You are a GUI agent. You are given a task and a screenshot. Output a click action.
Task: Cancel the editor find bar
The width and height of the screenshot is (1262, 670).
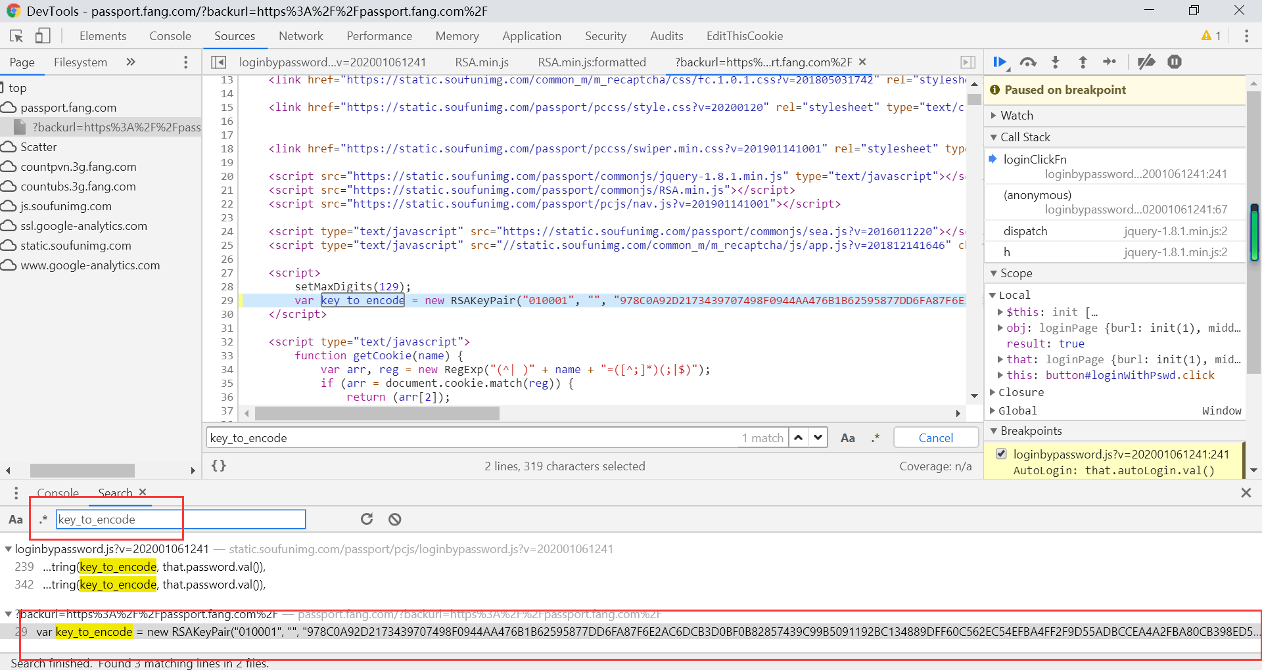(x=935, y=437)
